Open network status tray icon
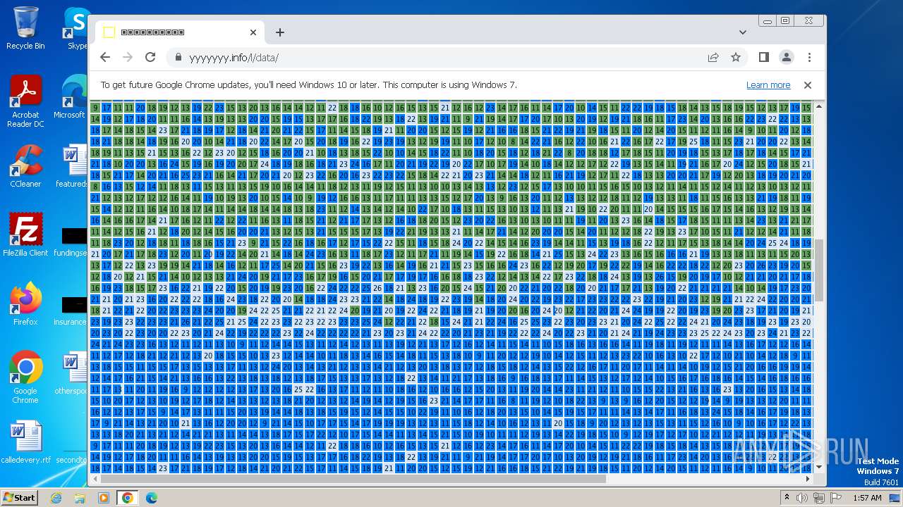This screenshot has width=903, height=507. point(819,498)
